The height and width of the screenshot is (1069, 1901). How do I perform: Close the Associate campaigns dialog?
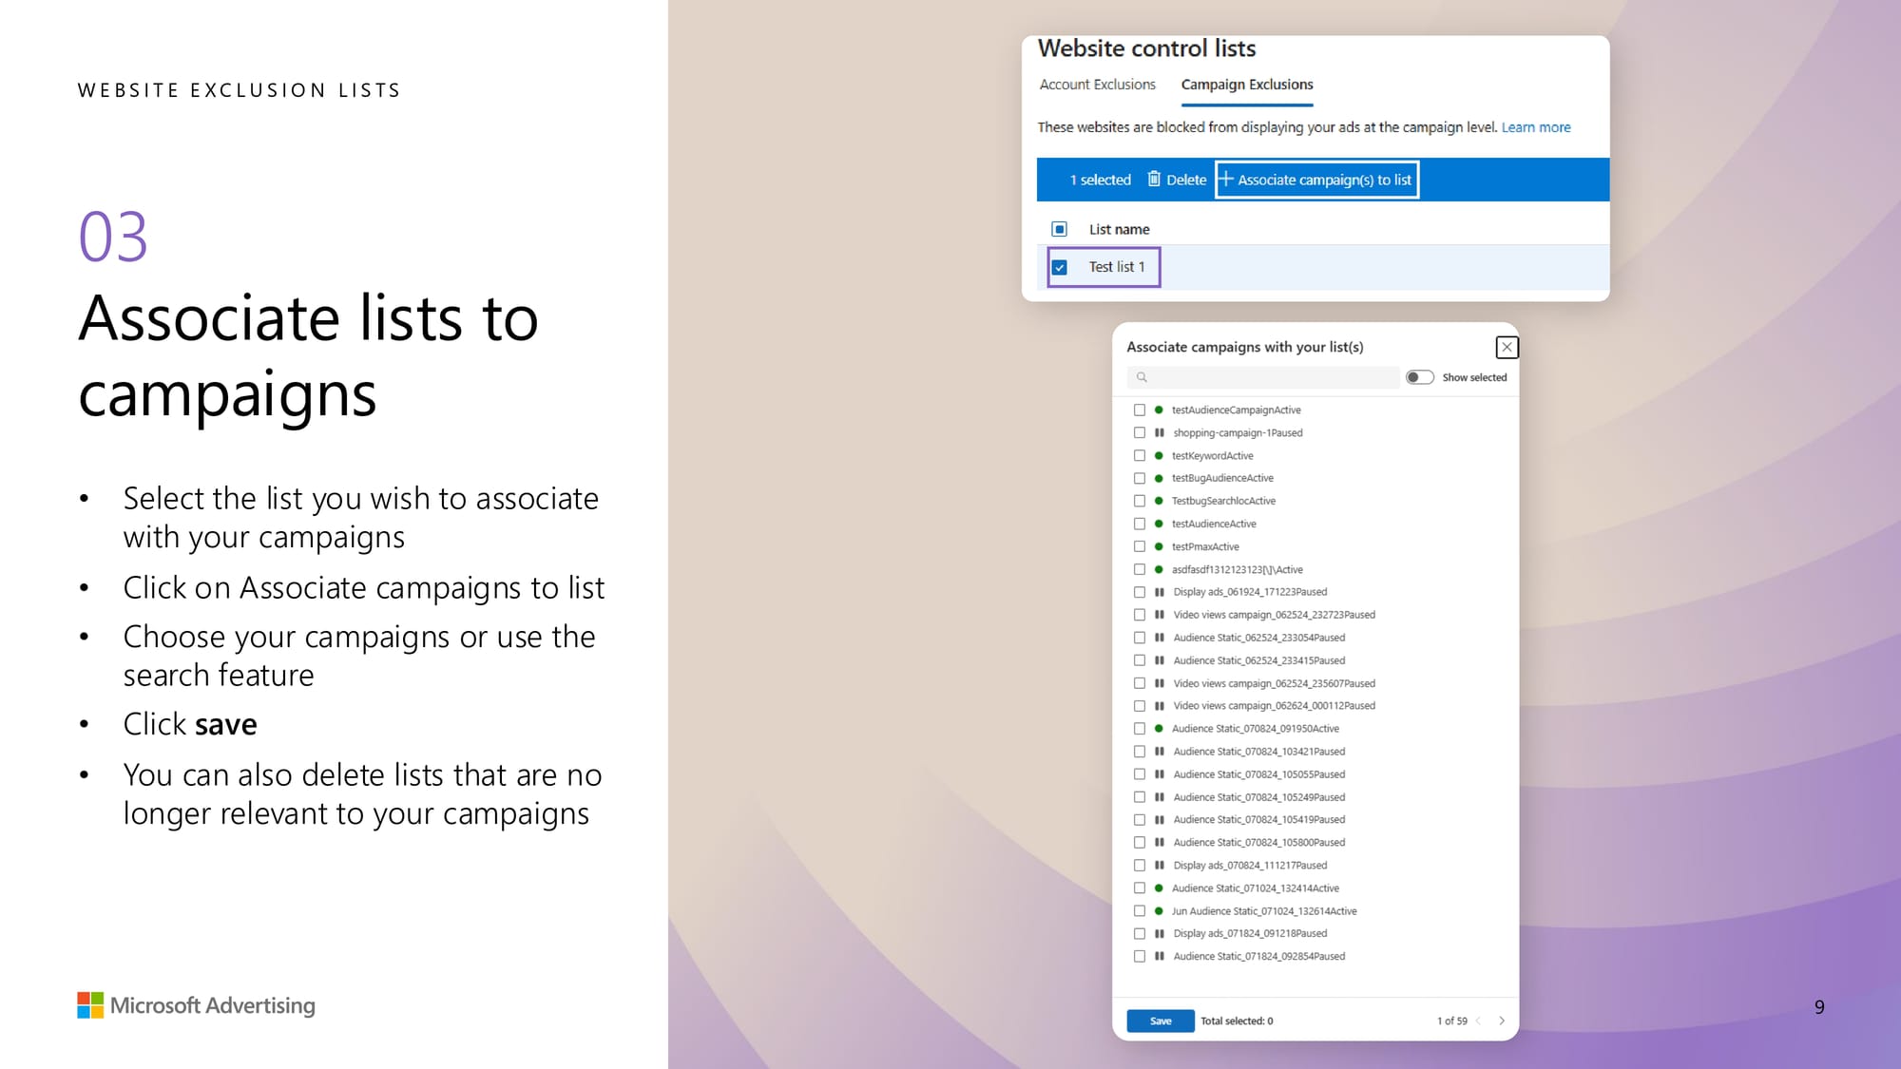pyautogui.click(x=1507, y=347)
